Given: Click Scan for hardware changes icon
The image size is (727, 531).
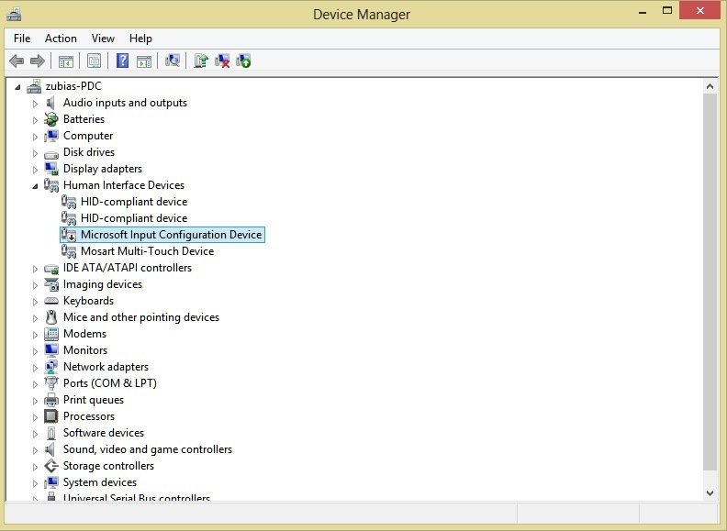Looking at the screenshot, I should point(173,61).
